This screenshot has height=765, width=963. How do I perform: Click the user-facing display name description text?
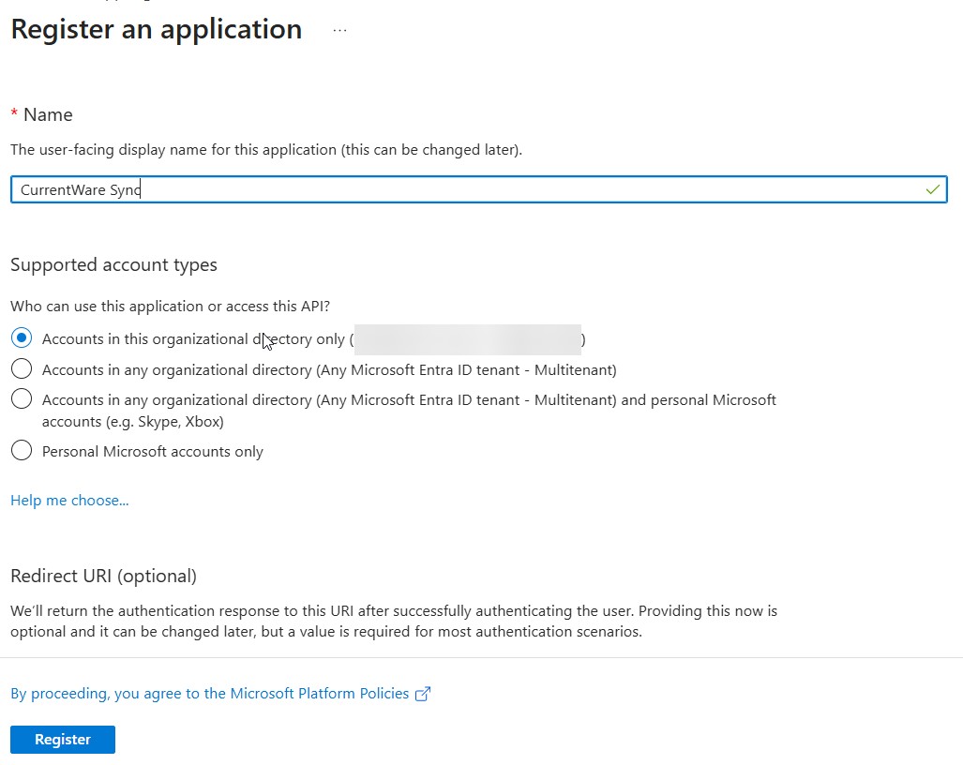(x=266, y=150)
